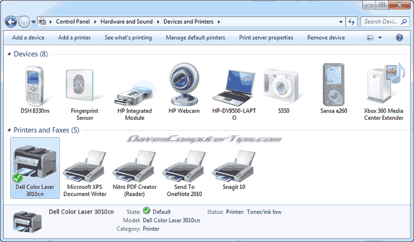Open See what's printing
This screenshot has height=242, width=414.
click(128, 38)
